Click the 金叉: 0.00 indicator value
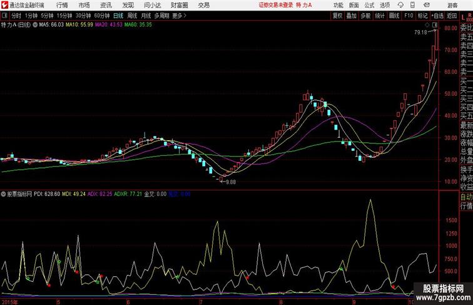The height and width of the screenshot is (305, 473). (x=155, y=194)
